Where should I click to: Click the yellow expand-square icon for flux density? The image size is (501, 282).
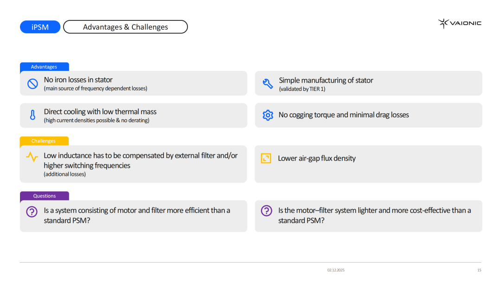[266, 158]
